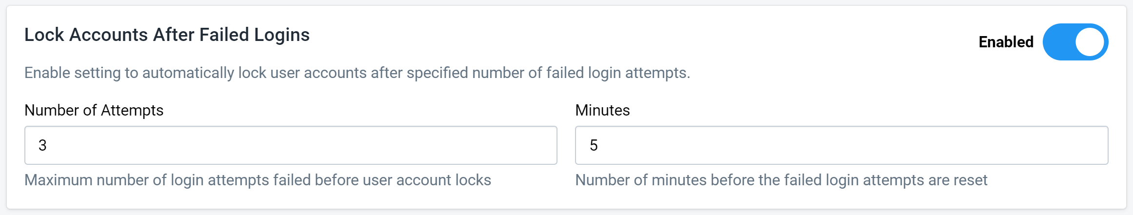Click the Number of Attempts label
Image resolution: width=1133 pixels, height=215 pixels.
click(94, 110)
